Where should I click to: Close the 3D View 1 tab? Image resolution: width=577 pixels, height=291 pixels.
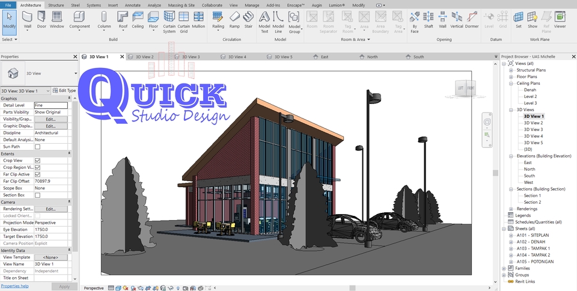[122, 57]
